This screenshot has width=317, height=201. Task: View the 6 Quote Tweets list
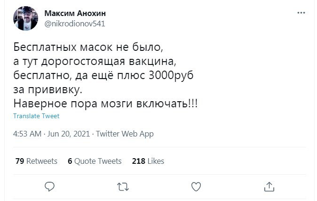[95, 161]
